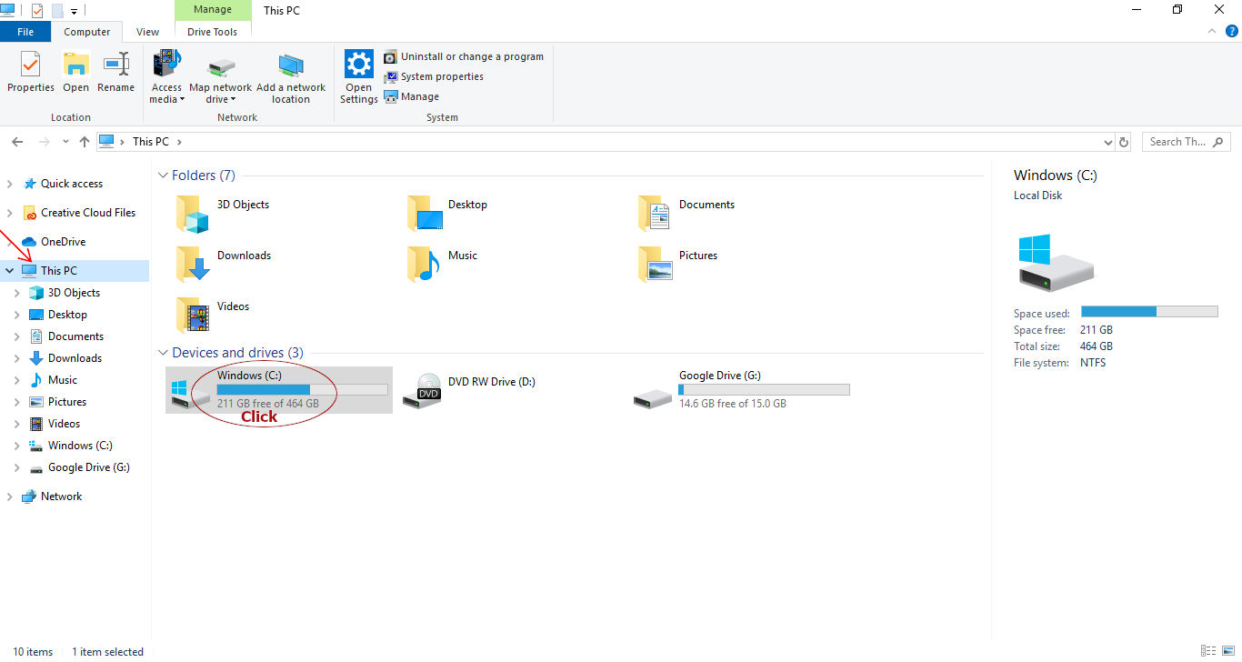1242x662 pixels.
Task: Click Quick Access Toolbar properties checkmark icon
Action: pyautogui.click(x=37, y=11)
